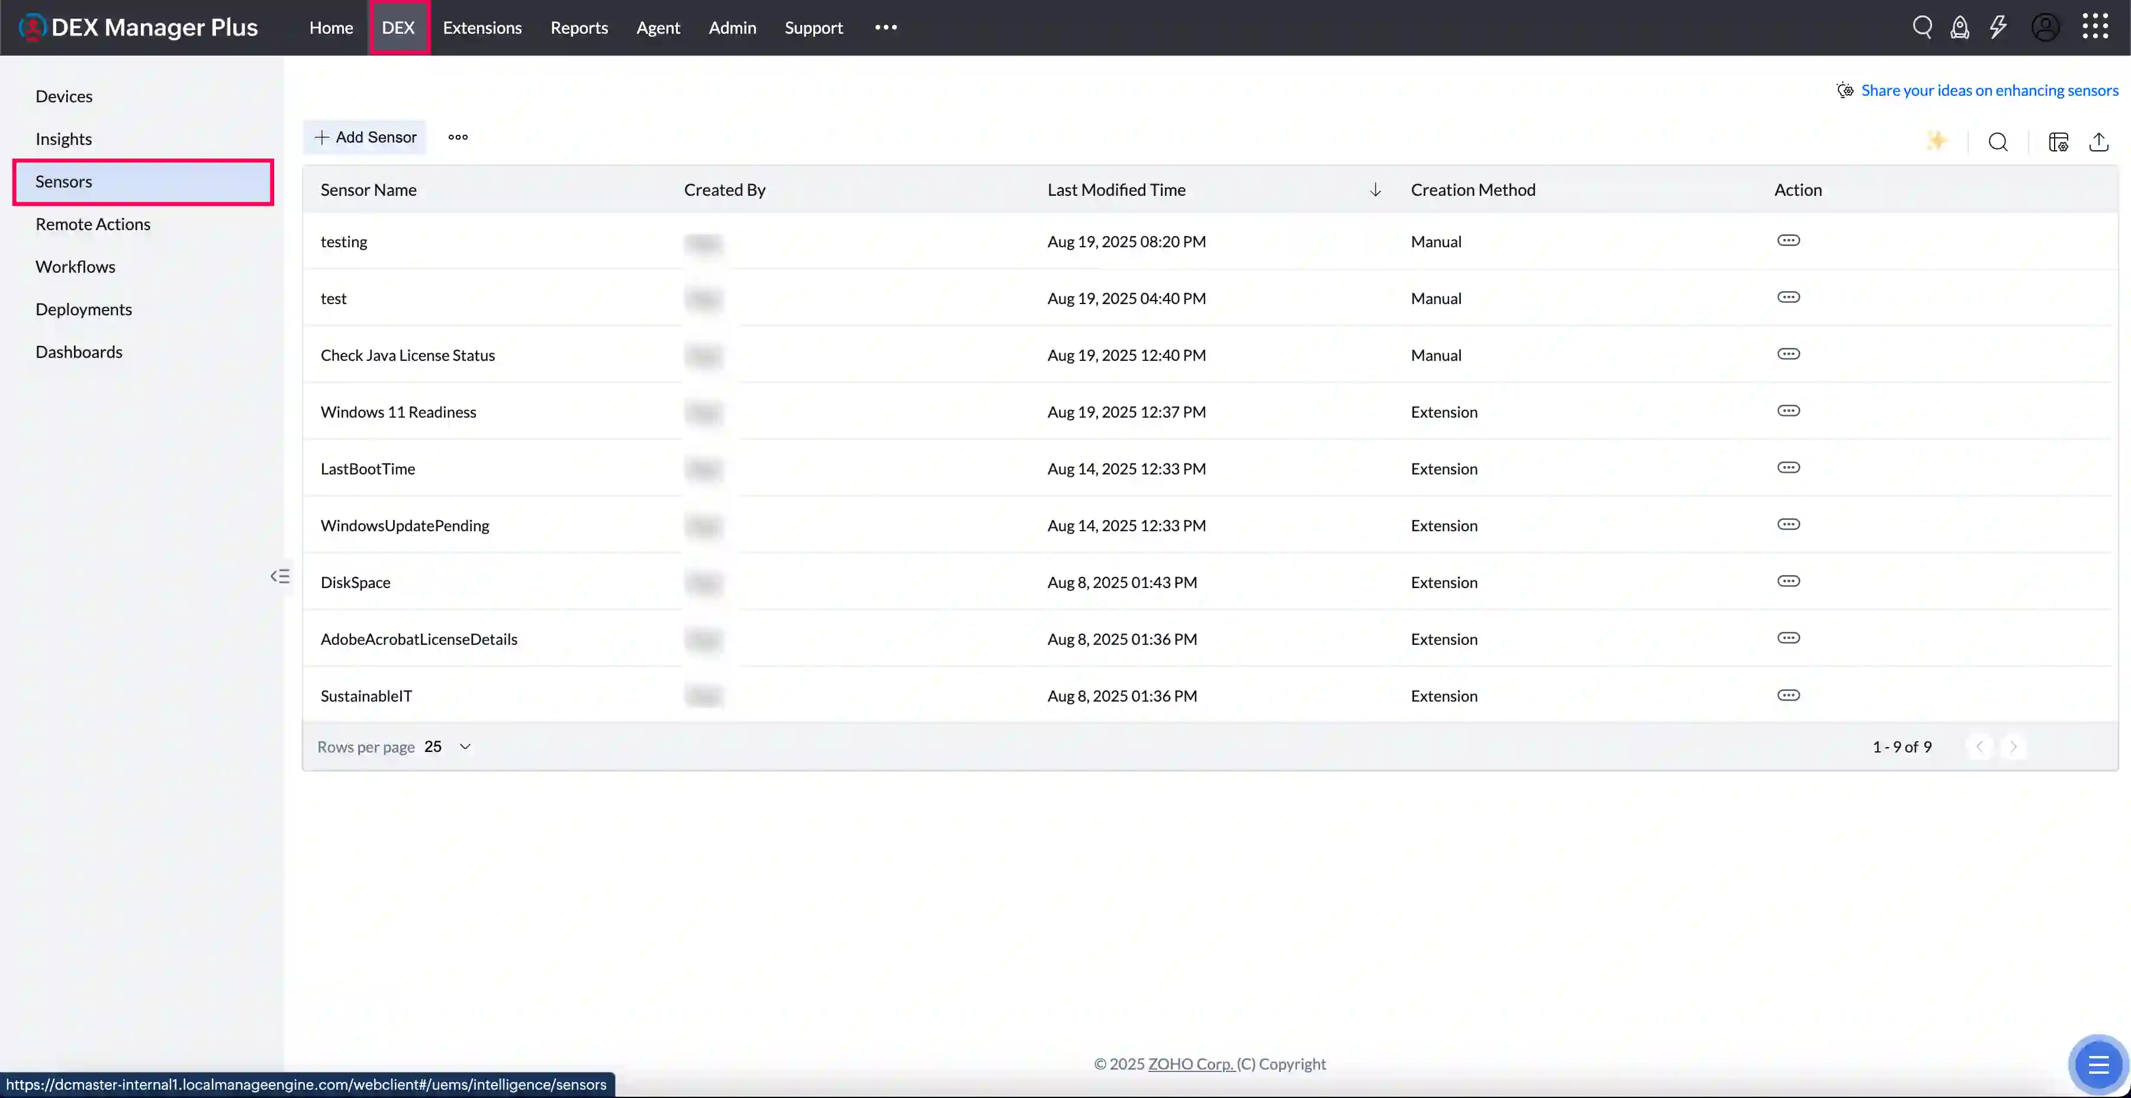This screenshot has height=1098, width=2131.
Task: Open the blue floating menu button
Action: pos(2097,1064)
